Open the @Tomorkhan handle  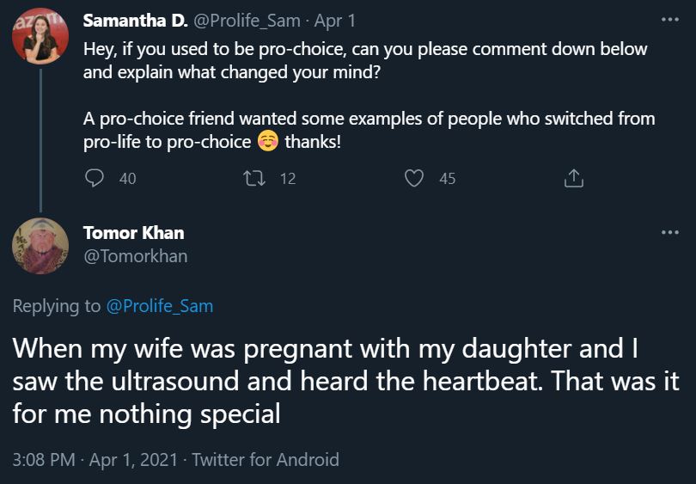[x=135, y=255]
